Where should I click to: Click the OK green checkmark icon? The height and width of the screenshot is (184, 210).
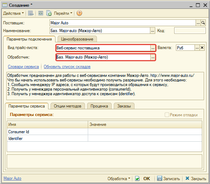pyautogui.click(x=137, y=178)
